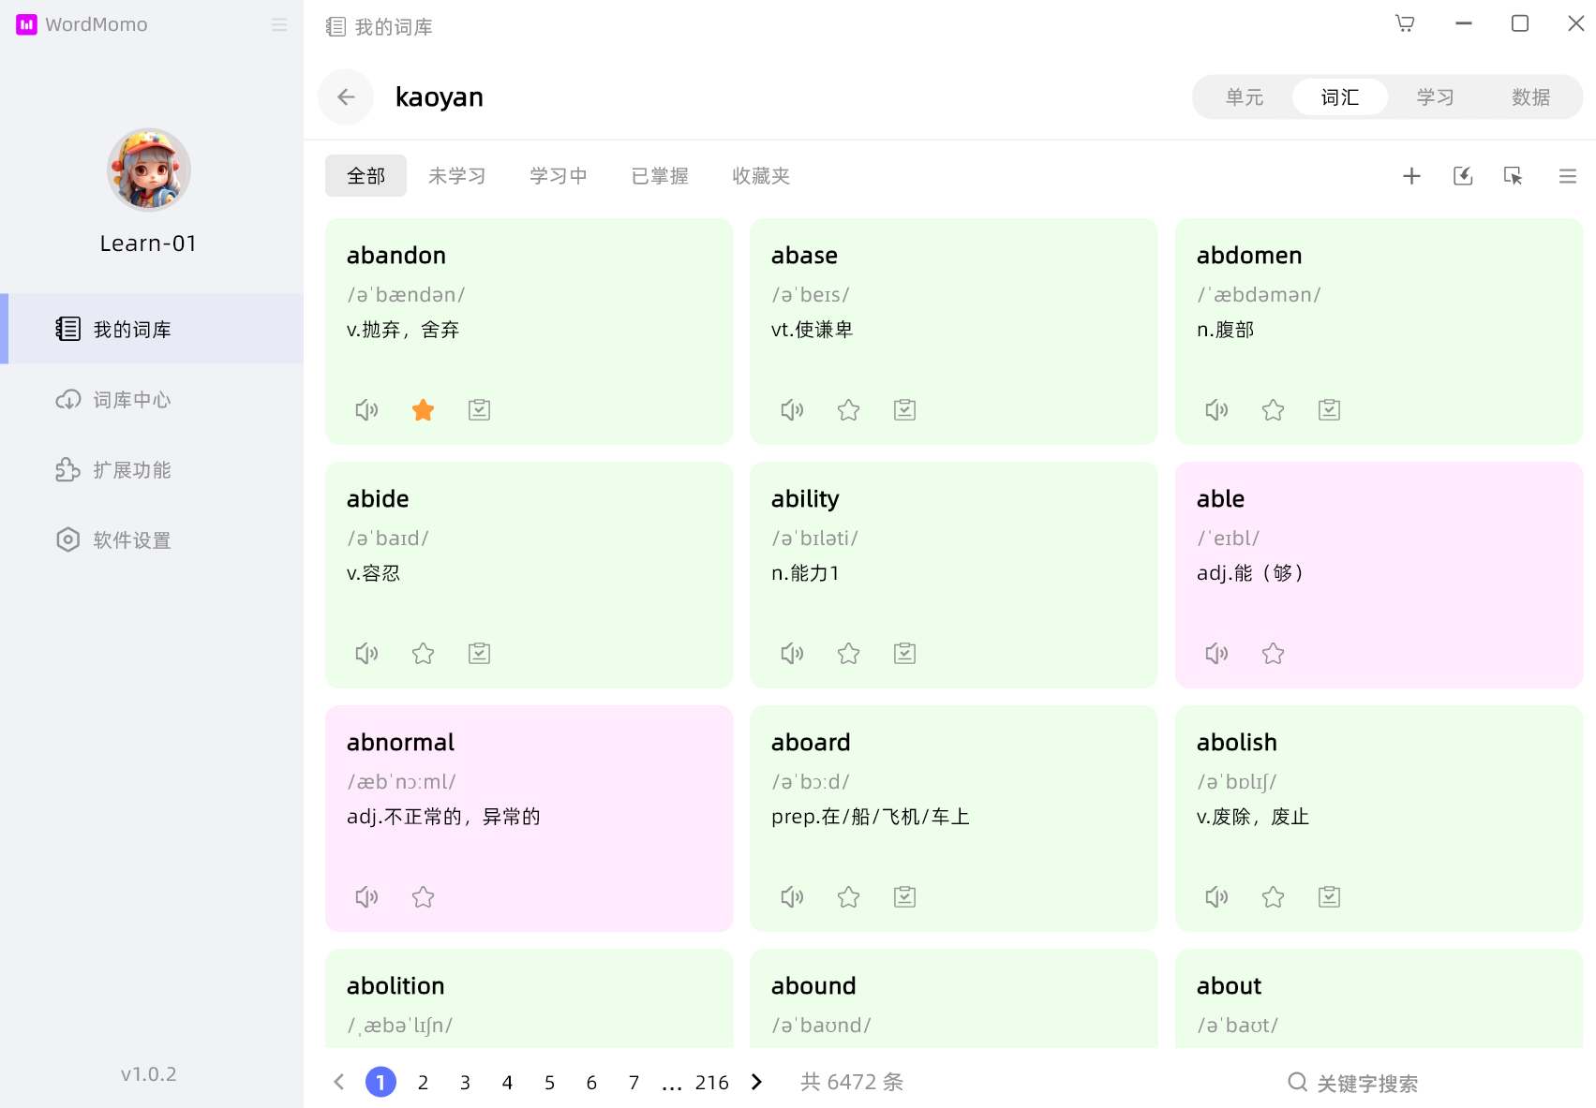Star the able word card

pos(1273,654)
